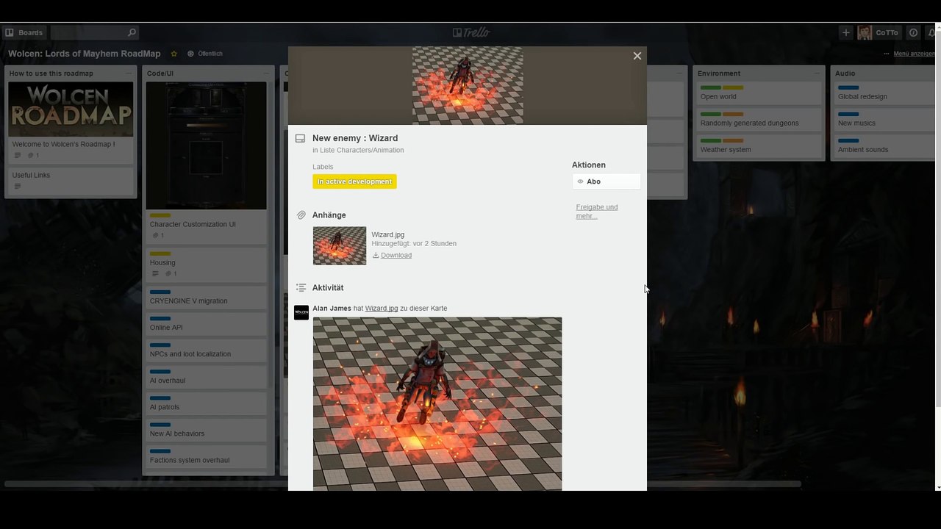Open the CoTTo profile menu
Image resolution: width=941 pixels, height=529 pixels.
pyautogui.click(x=879, y=32)
